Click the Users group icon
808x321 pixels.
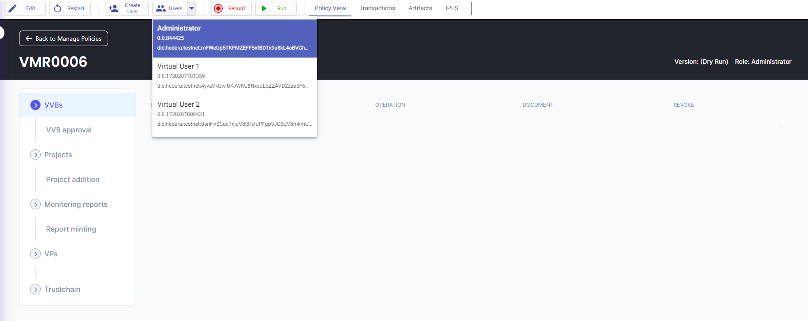pos(161,8)
